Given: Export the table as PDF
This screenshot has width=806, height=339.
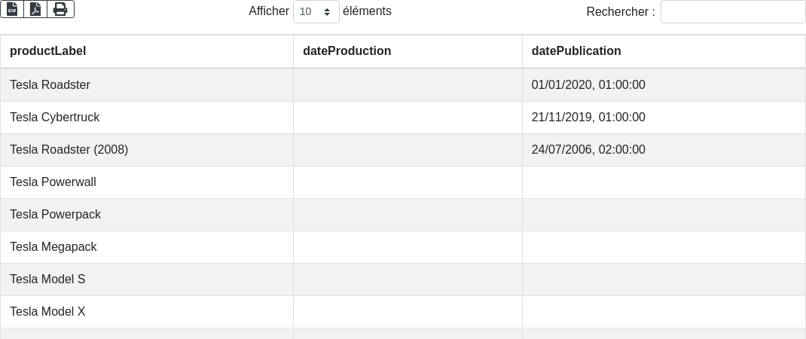Looking at the screenshot, I should tap(35, 9).
